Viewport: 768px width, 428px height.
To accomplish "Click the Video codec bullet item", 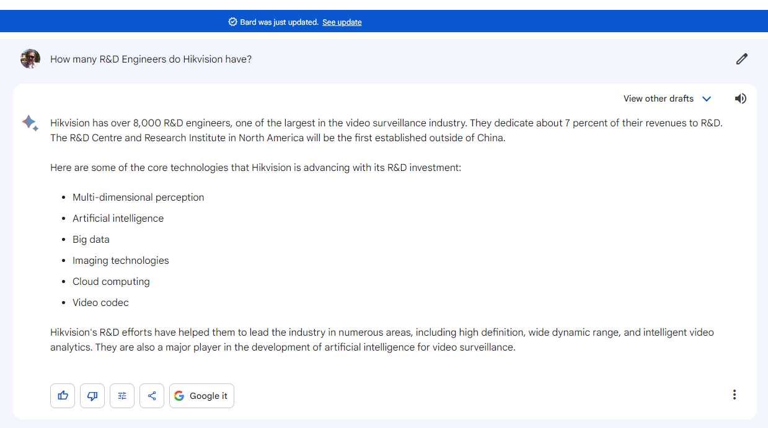I will click(x=100, y=303).
